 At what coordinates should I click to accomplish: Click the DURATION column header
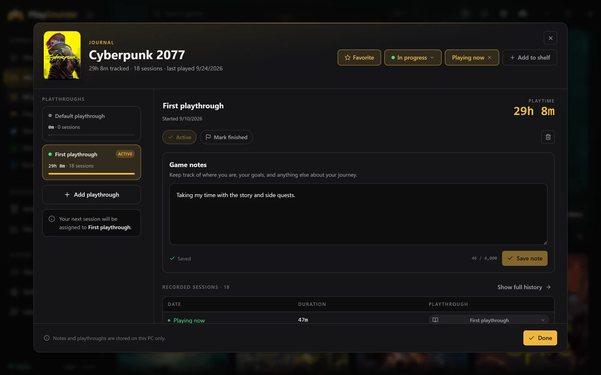click(x=312, y=304)
